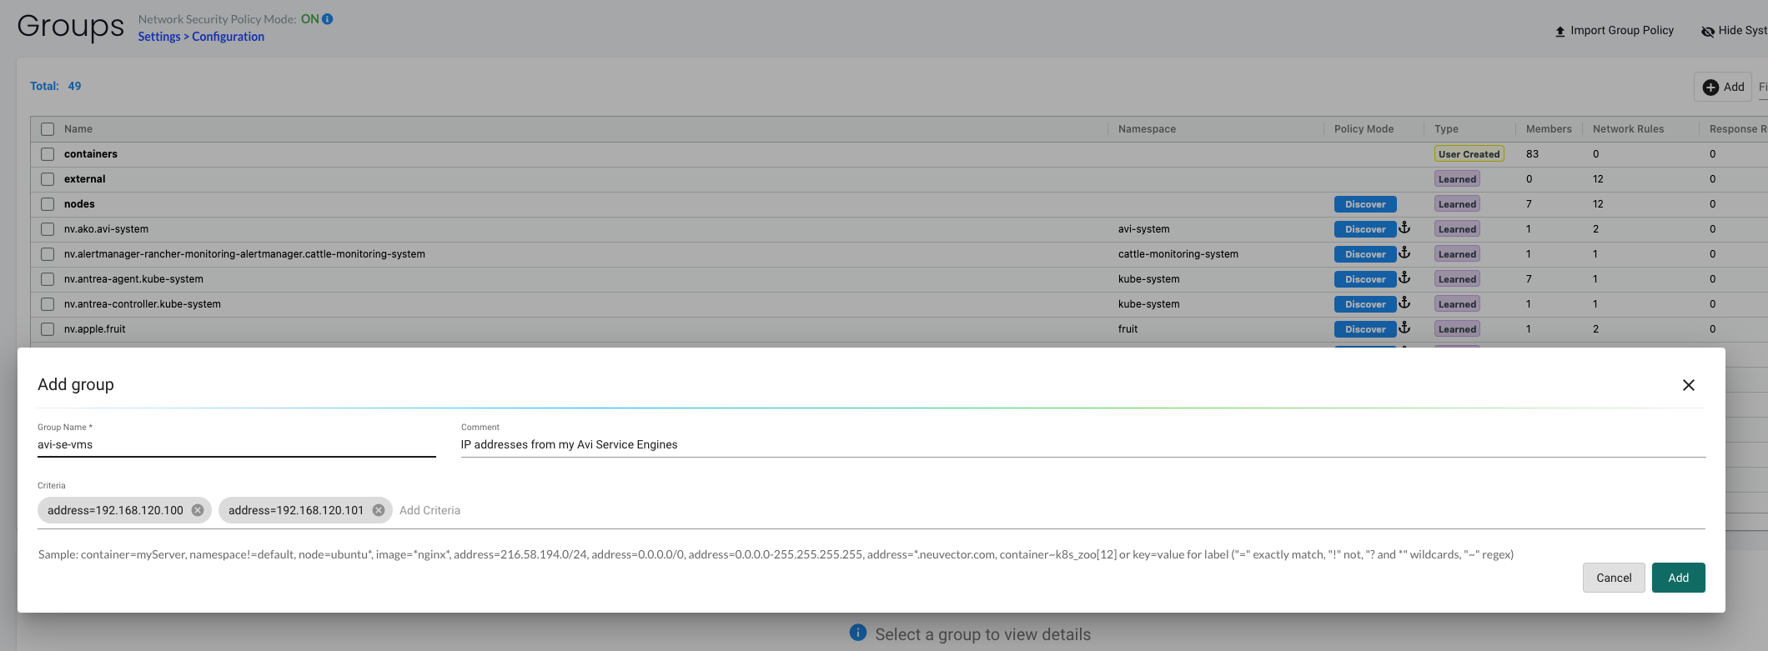This screenshot has width=1768, height=651.
Task: Remove the address=192.168.120.100 criteria chip
Action: [198, 510]
